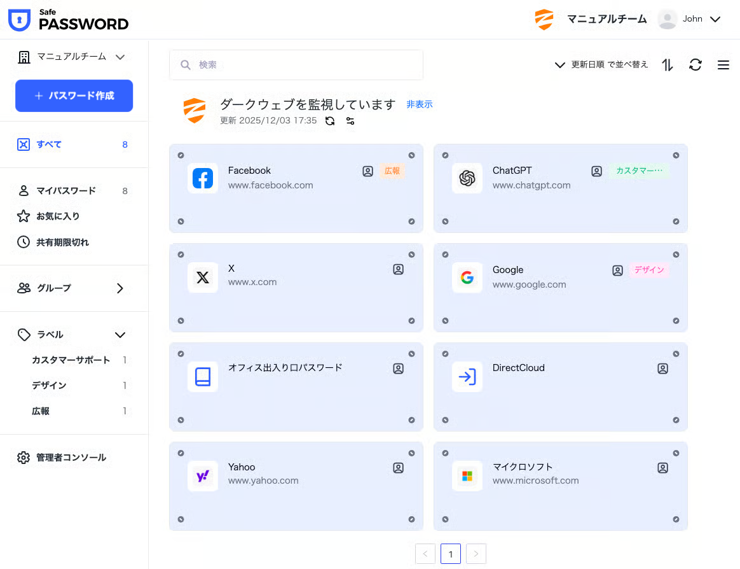Open 管理者コンソール from the sidebar
This screenshot has width=740, height=569.
coord(71,458)
